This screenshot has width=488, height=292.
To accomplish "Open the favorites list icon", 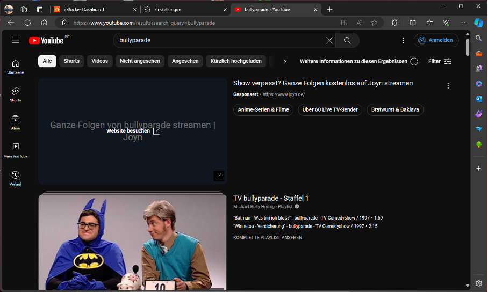I will pos(429,23).
